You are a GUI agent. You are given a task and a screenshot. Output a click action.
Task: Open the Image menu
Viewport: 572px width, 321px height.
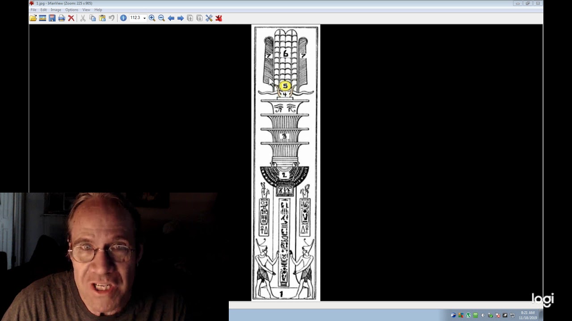(56, 10)
